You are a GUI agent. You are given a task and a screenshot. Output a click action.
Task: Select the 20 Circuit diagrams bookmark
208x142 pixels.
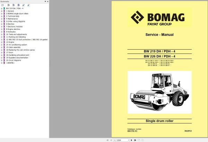pyautogui.click(x=14, y=60)
